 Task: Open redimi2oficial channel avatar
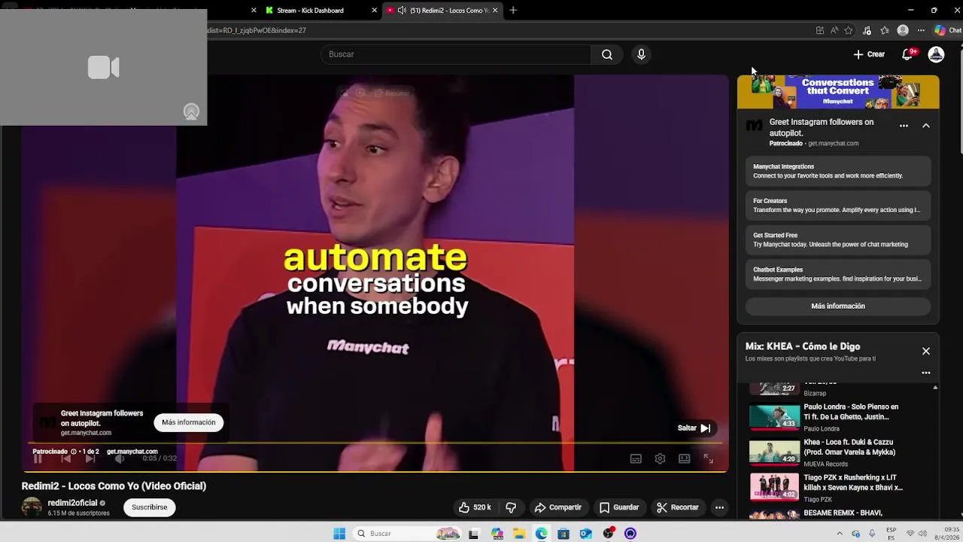pos(32,507)
